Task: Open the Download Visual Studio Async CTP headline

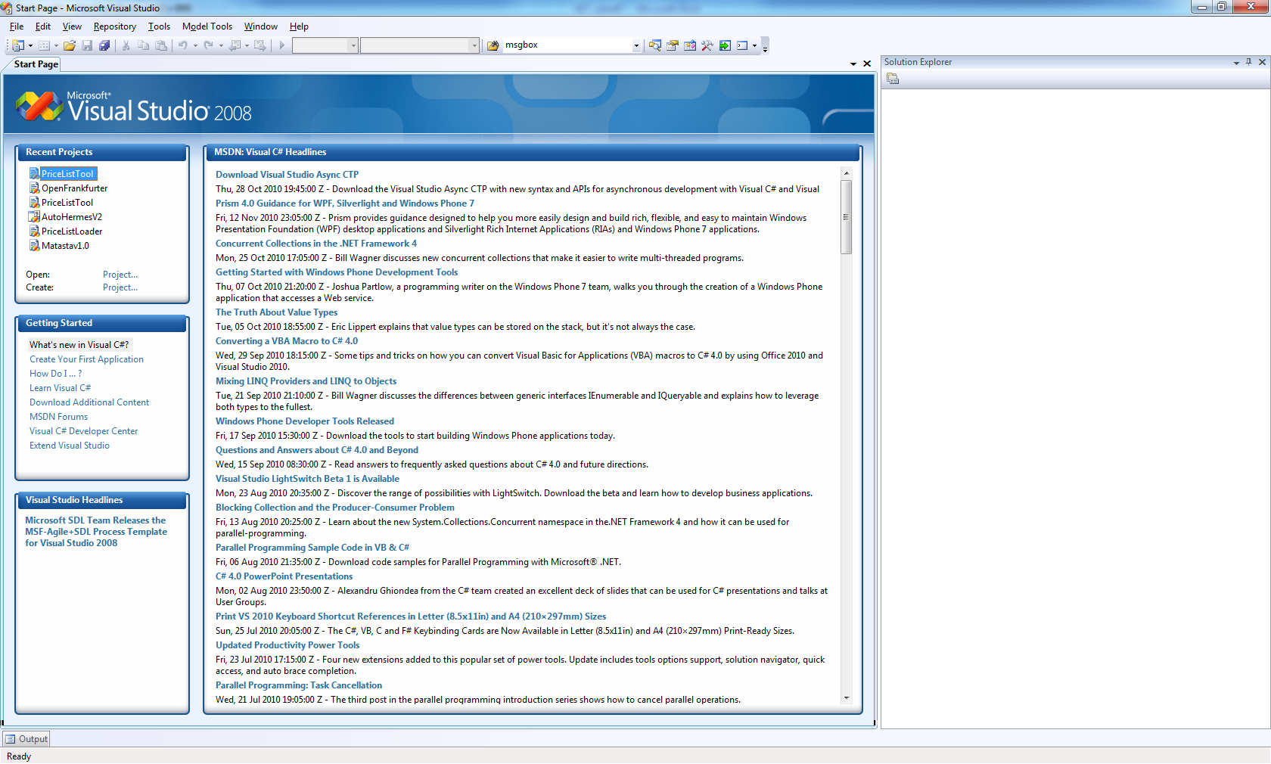Action: (x=287, y=175)
